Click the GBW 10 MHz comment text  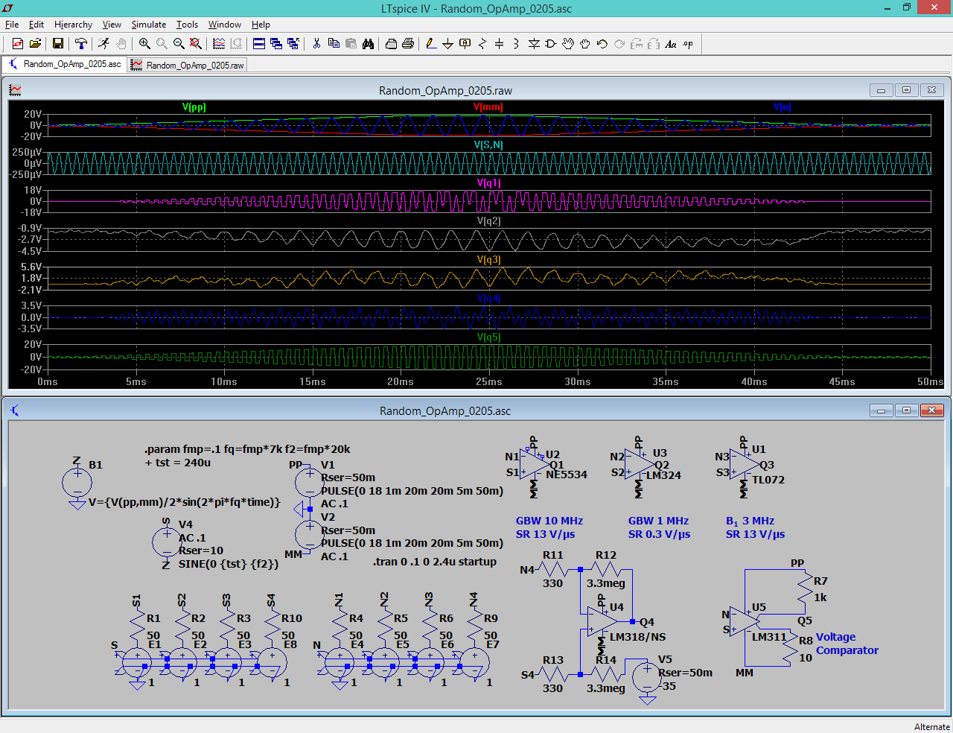549,521
